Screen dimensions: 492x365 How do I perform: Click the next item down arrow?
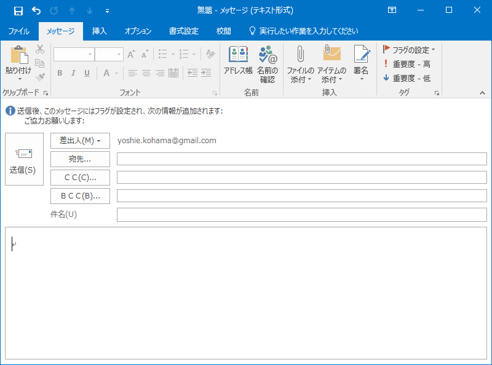coord(90,11)
